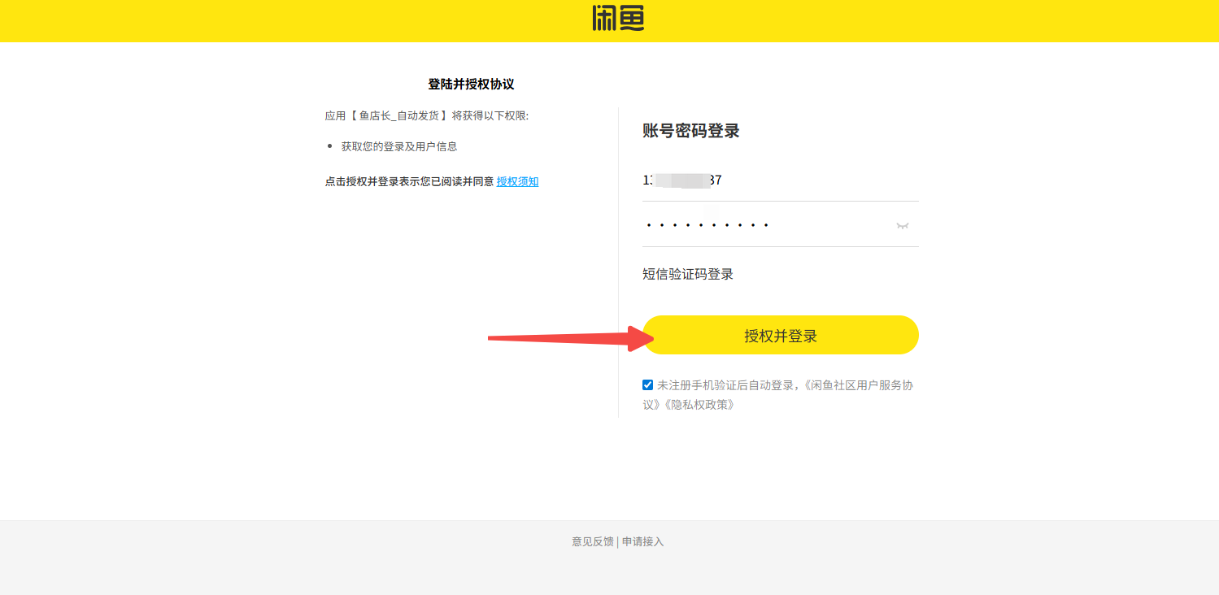
Task: Open 意见反馈 in the footer
Action: pos(593,541)
